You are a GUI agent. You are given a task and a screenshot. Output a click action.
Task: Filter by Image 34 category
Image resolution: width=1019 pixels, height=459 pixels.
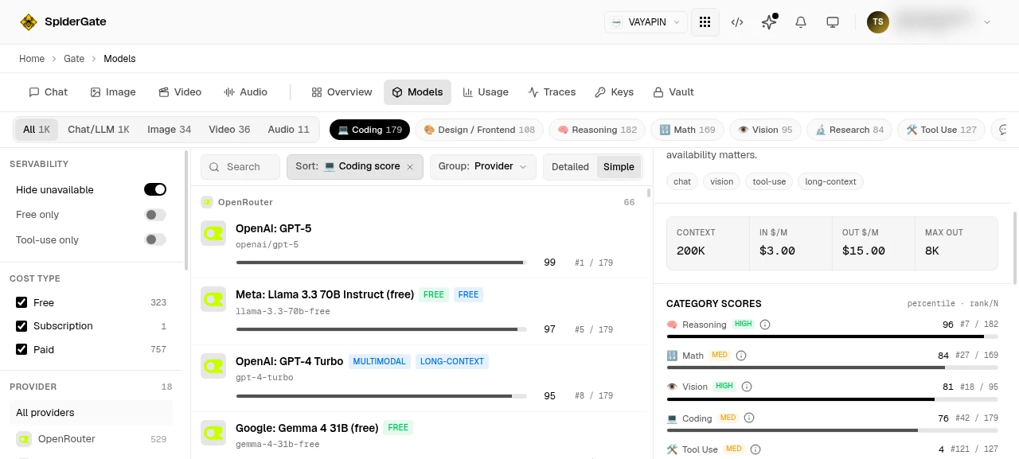point(169,130)
